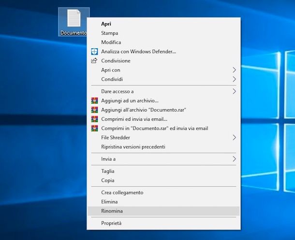Select 'Dare accesso a' entry
The image size is (295, 240).
click(163, 91)
